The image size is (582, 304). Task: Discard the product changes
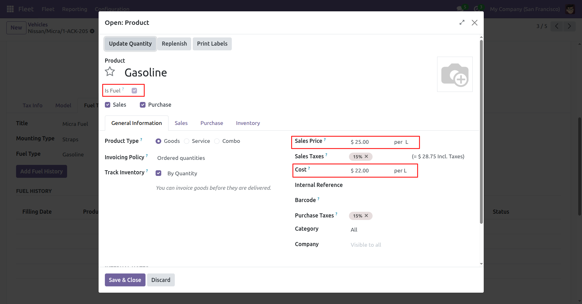(x=161, y=280)
